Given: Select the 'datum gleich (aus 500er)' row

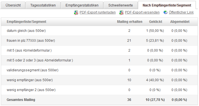Looking at the screenshot, I should (x=99, y=31).
